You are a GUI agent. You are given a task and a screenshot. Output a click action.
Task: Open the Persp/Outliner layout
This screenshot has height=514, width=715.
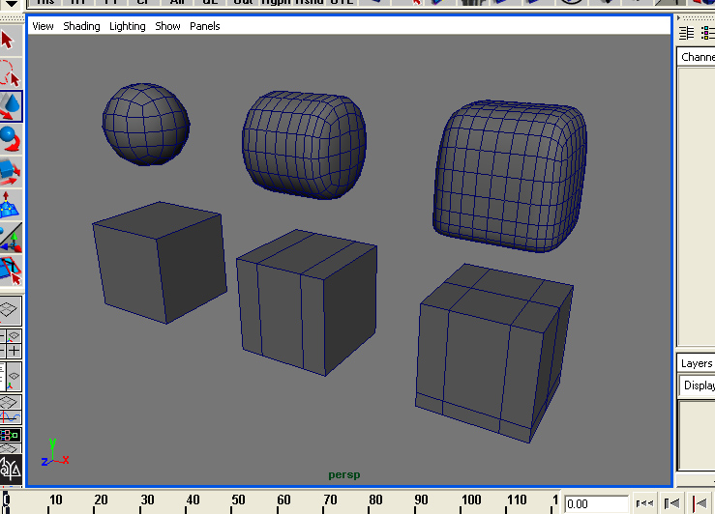click(10, 376)
